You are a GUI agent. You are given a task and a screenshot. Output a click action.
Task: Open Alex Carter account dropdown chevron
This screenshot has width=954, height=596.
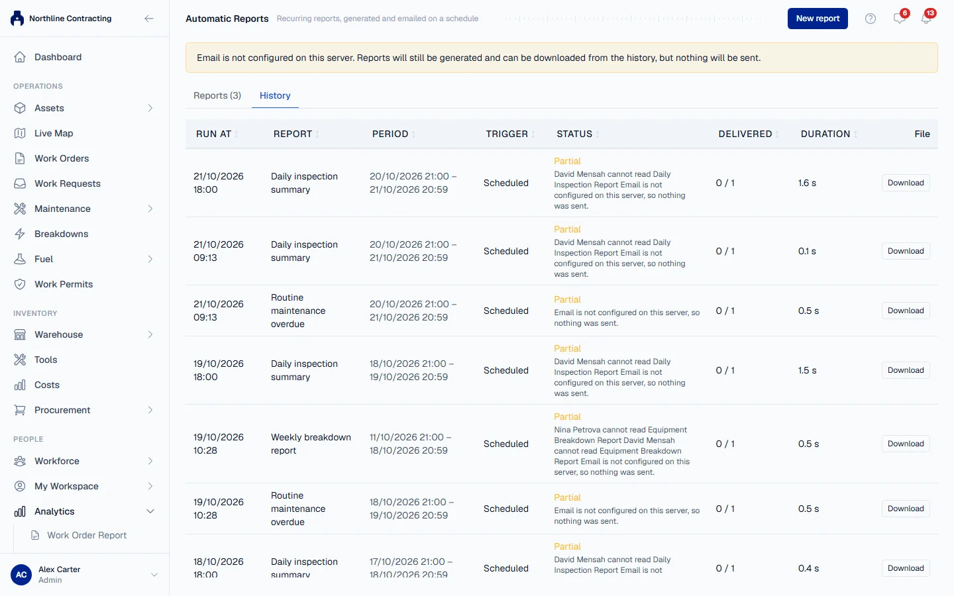[x=154, y=575]
